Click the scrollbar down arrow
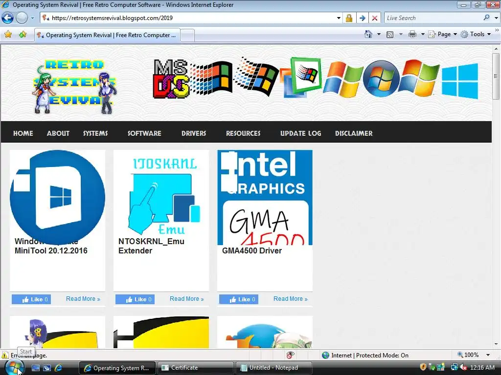 coord(496,344)
